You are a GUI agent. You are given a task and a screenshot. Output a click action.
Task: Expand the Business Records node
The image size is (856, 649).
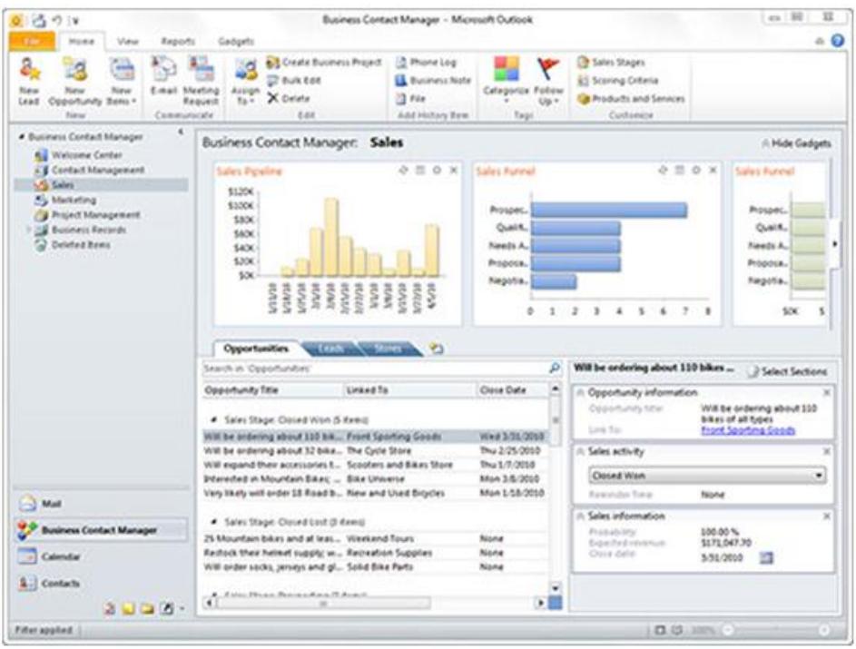28,230
